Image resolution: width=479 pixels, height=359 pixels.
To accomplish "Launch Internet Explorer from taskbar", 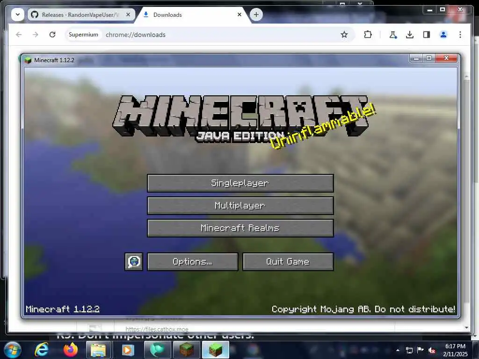I will click(x=42, y=350).
